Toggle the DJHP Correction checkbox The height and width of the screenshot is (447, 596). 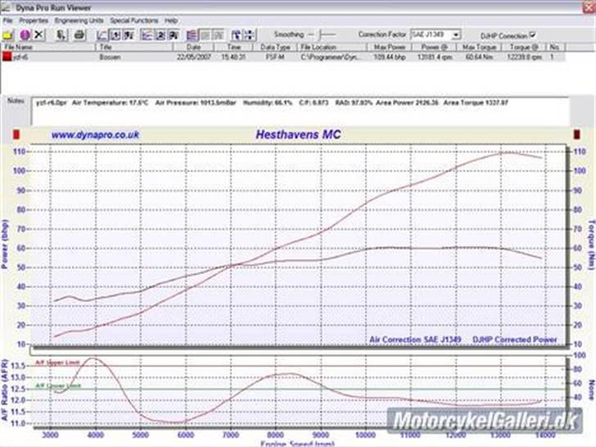[532, 35]
